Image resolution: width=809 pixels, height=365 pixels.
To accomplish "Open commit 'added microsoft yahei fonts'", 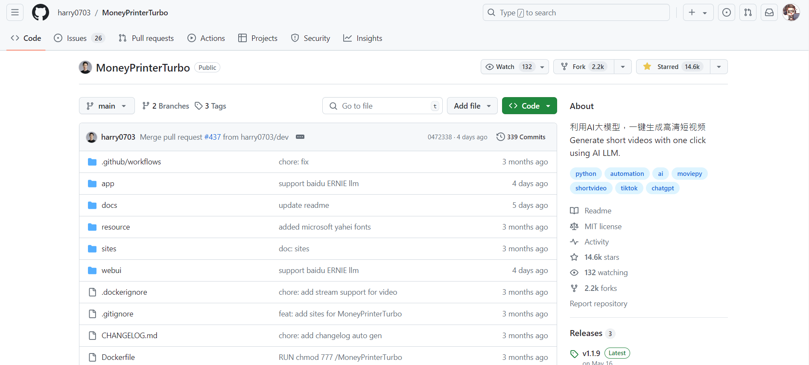I will pos(325,227).
